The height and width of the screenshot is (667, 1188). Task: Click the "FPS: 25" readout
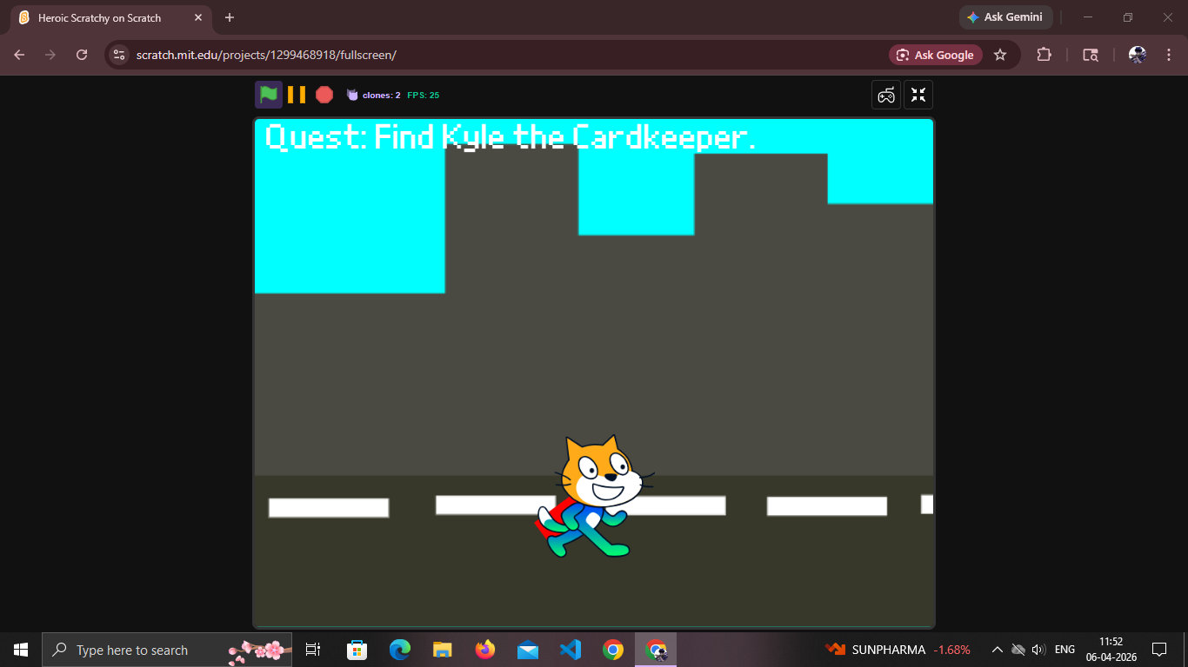tap(424, 96)
